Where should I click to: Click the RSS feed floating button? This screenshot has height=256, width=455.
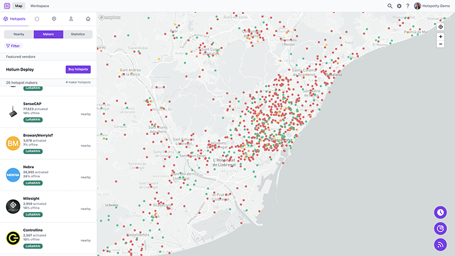440,244
